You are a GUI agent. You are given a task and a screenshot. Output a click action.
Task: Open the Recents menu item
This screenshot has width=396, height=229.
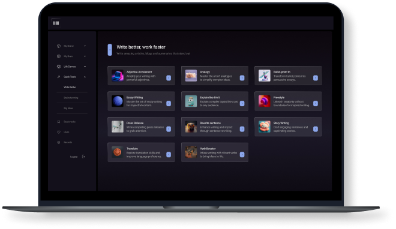(x=68, y=143)
